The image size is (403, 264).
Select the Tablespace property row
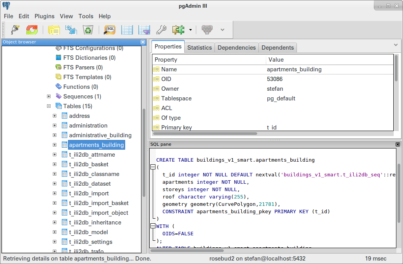[x=273, y=98]
